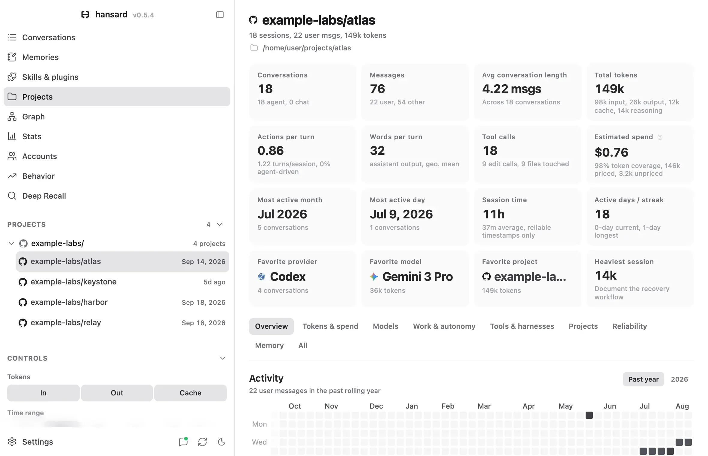Switch to the Tokens & spend tab

coord(330,326)
